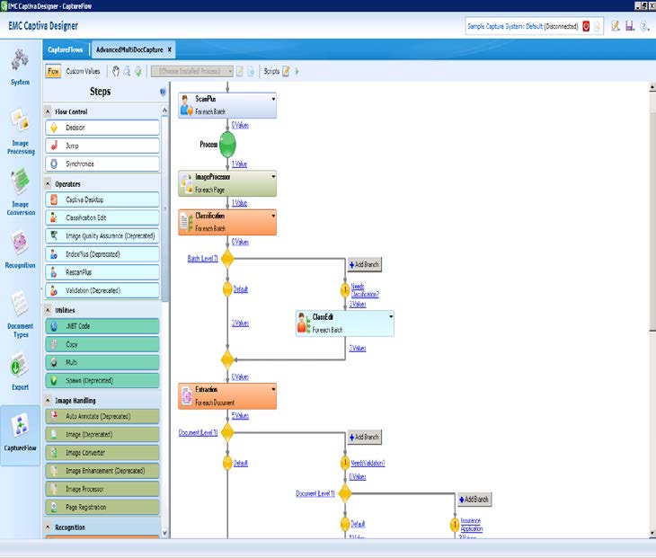The image size is (656, 558).
Task: Open Image Processing in the sidebar
Action: pyautogui.click(x=20, y=131)
